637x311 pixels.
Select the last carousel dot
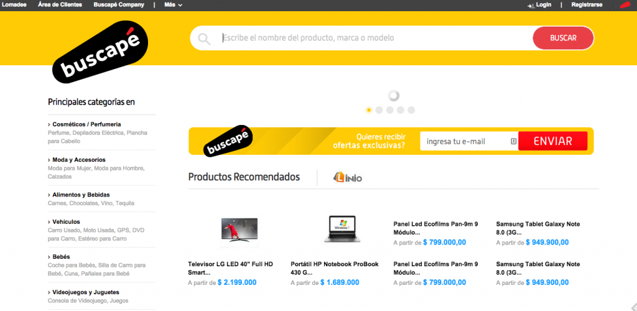(411, 110)
